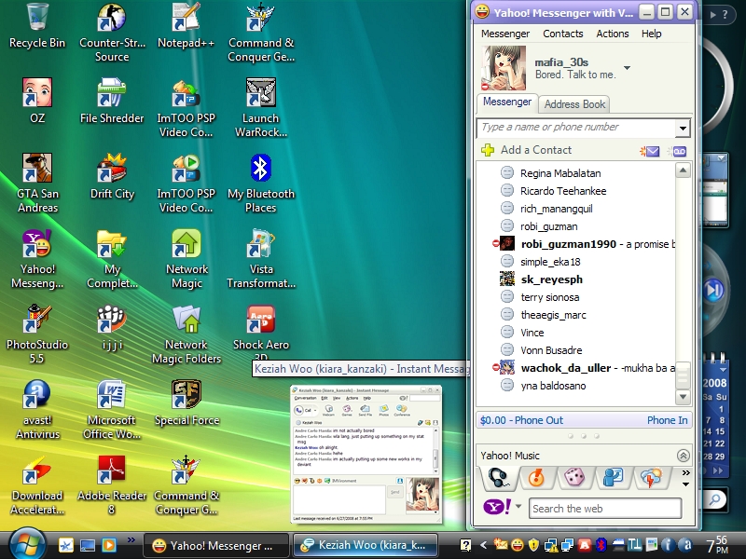Image resolution: width=746 pixels, height=559 pixels.
Task: Open Vista Transformation icon
Action: point(261,244)
